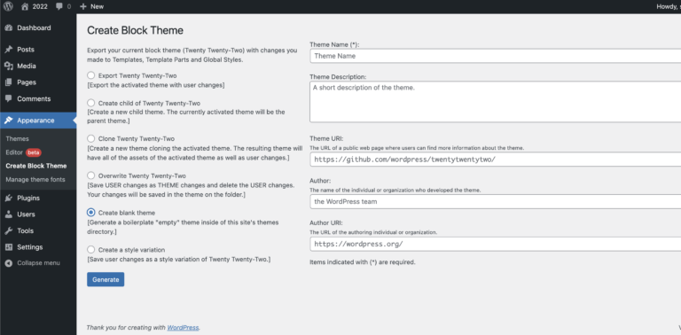Viewport: 681px width, 335px height.
Task: Select Clone Twenty Twenty-Two radio button
Action: [90, 138]
